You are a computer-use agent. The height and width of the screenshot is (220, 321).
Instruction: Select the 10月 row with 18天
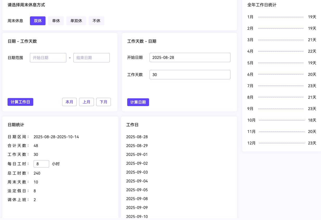click(x=281, y=120)
